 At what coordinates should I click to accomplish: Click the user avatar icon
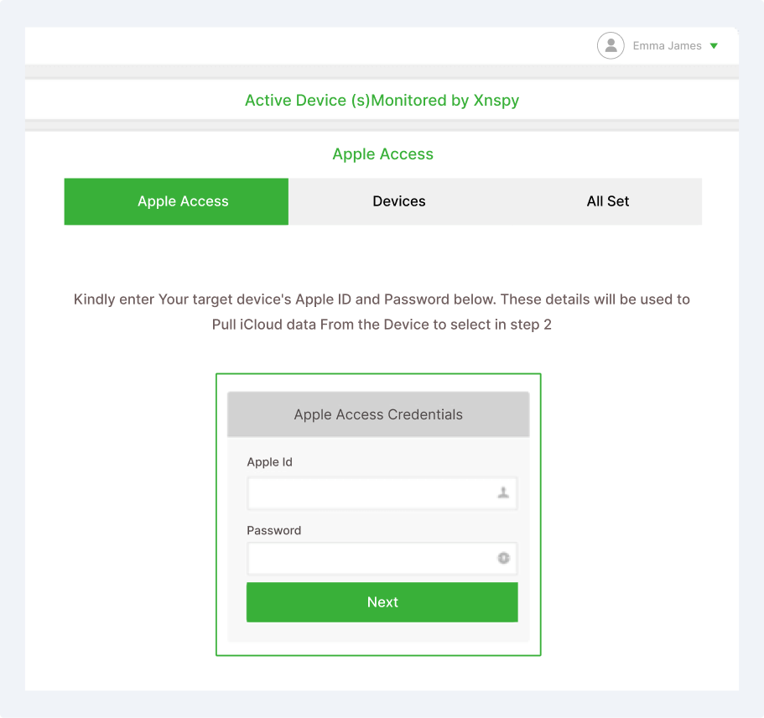click(611, 46)
